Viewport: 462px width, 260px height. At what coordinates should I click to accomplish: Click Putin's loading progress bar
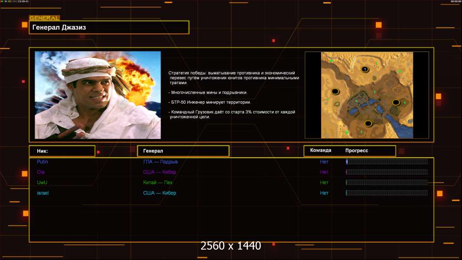387,161
